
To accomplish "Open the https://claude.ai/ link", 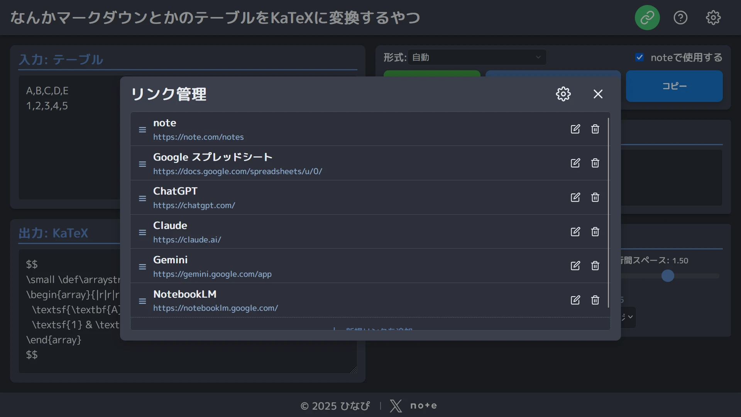I will pos(187,240).
